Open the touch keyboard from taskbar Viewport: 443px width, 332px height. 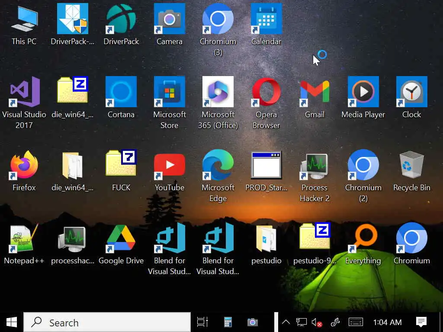click(356, 322)
